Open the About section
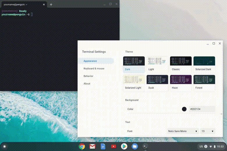Image resolution: width=227 pixels, height=151 pixels. click(x=87, y=84)
